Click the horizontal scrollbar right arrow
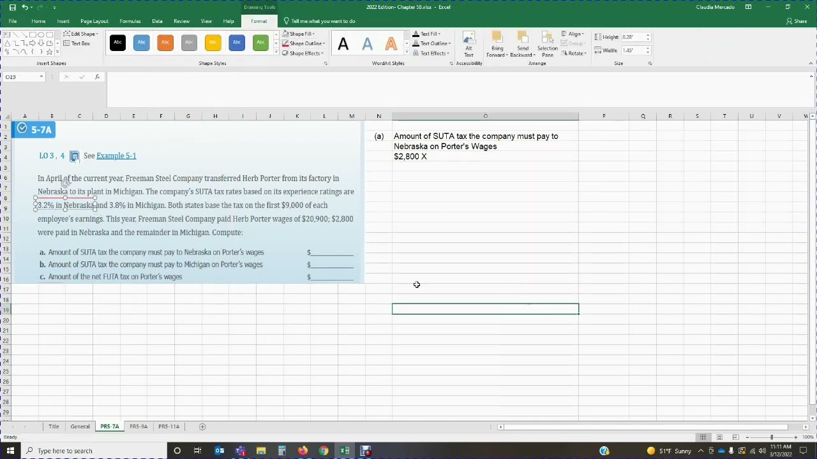The width and height of the screenshot is (817, 459). [805, 426]
